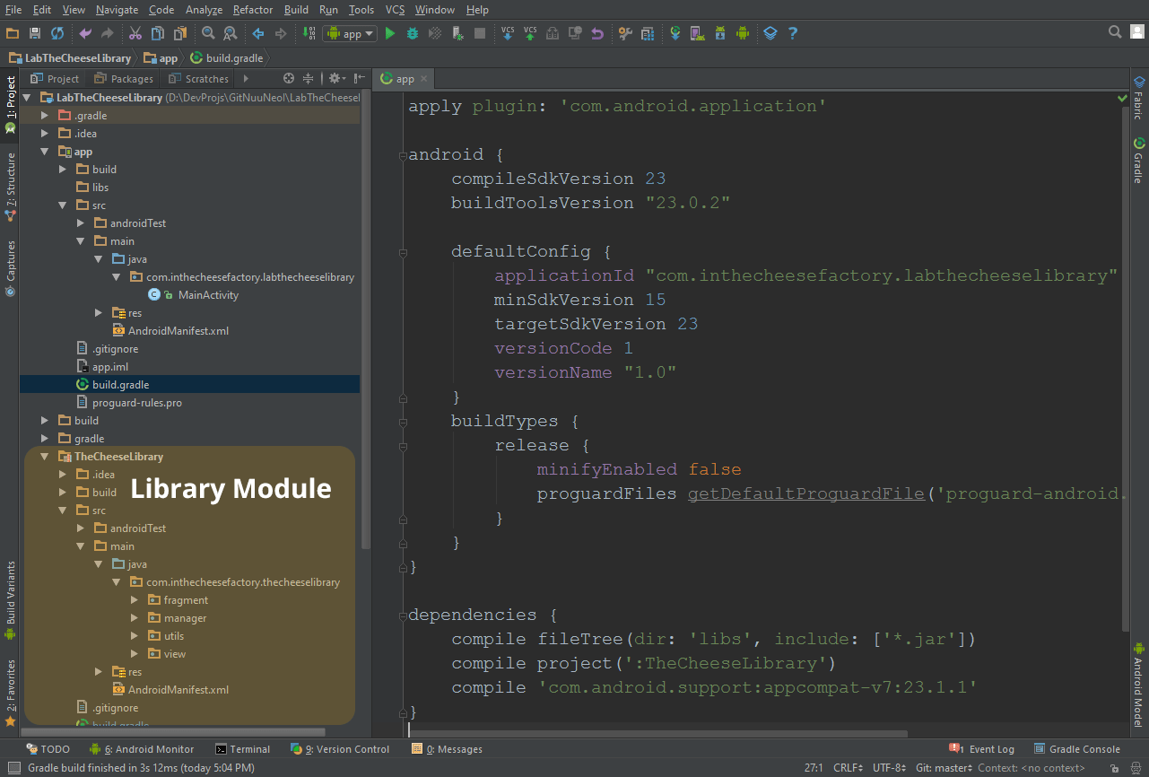
Task: Click the Save All floppy icon
Action: click(35, 33)
